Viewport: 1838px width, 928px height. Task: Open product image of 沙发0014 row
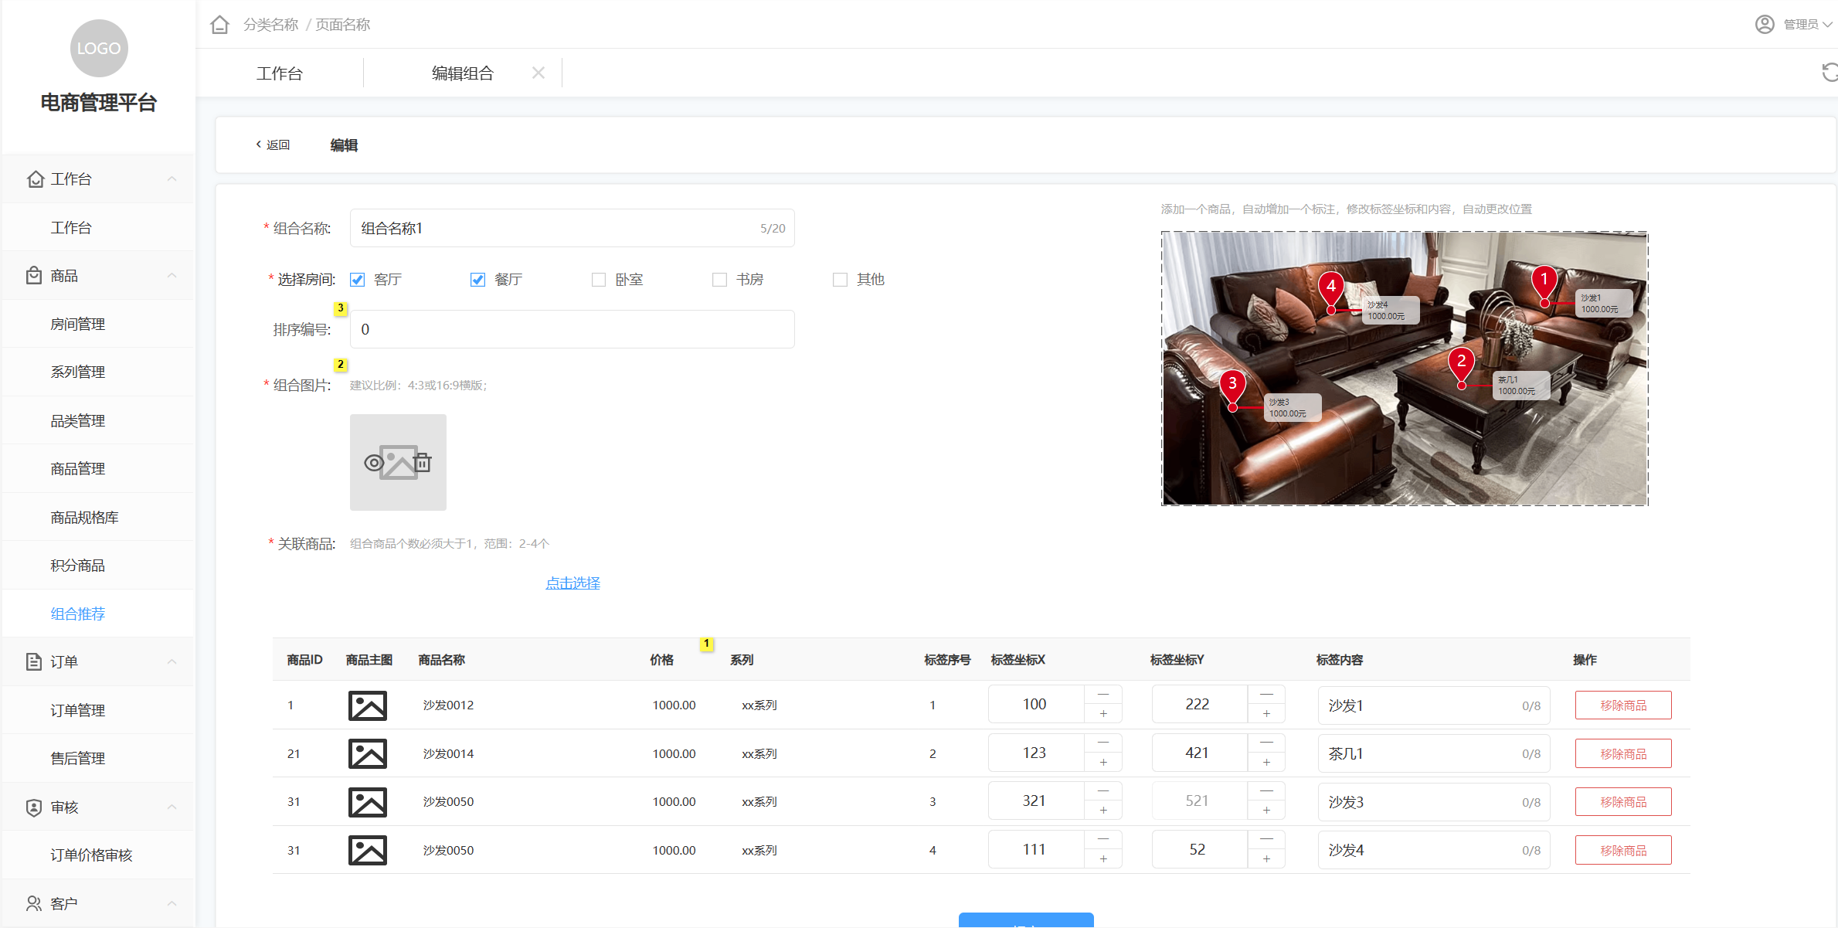[367, 753]
